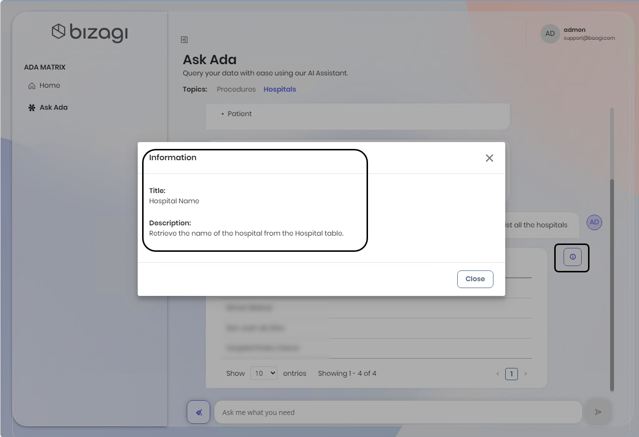Screen dimensions: 639x437
Task: Click the Ask Ada asterisk icon
Action: pyautogui.click(x=32, y=108)
